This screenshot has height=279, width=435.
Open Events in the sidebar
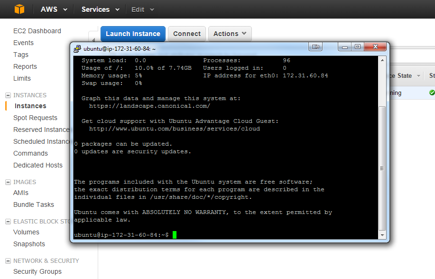point(23,43)
